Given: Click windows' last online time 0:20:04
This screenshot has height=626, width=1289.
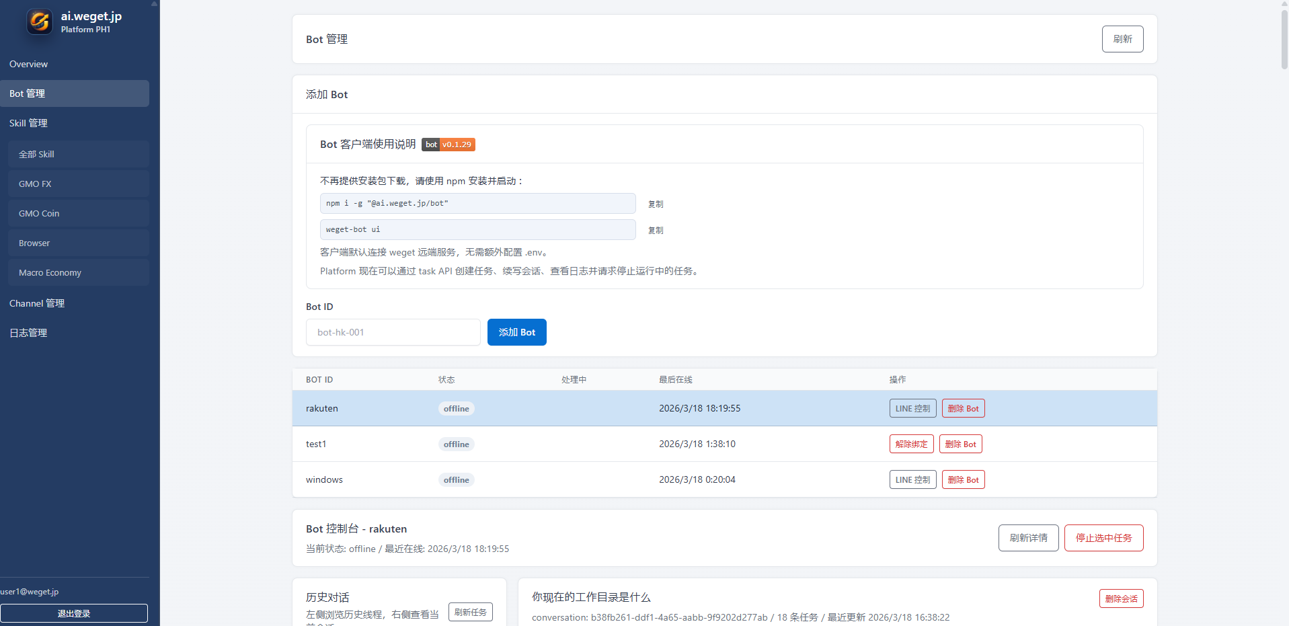Looking at the screenshot, I should (697, 479).
